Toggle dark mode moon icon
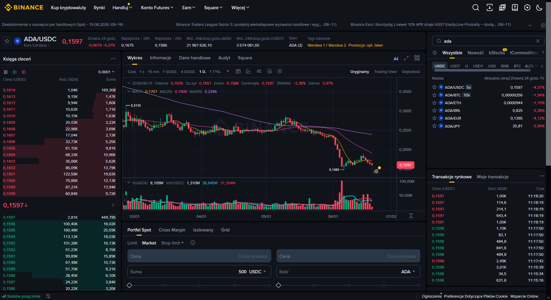 click(539, 8)
